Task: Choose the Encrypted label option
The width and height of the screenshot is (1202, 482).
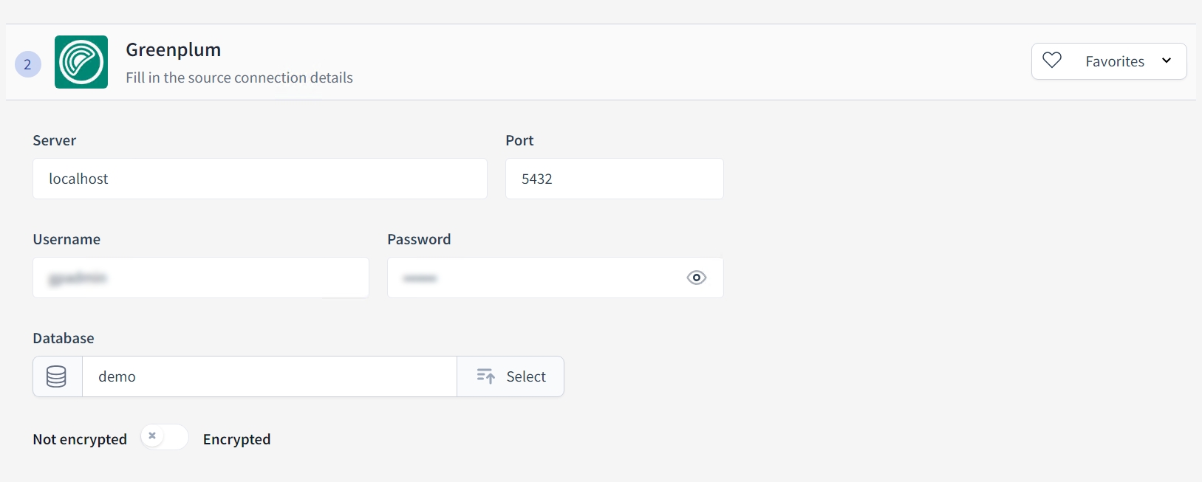Action: pyautogui.click(x=236, y=439)
